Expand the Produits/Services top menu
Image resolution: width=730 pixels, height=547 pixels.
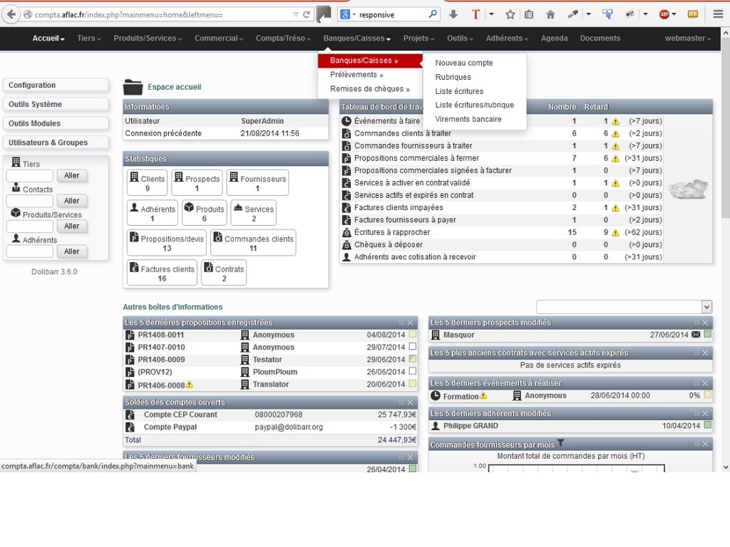coord(148,38)
